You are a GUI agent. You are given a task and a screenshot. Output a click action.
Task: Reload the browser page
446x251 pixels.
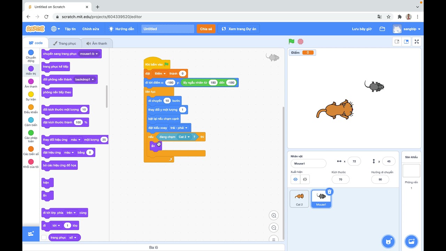coord(46,17)
